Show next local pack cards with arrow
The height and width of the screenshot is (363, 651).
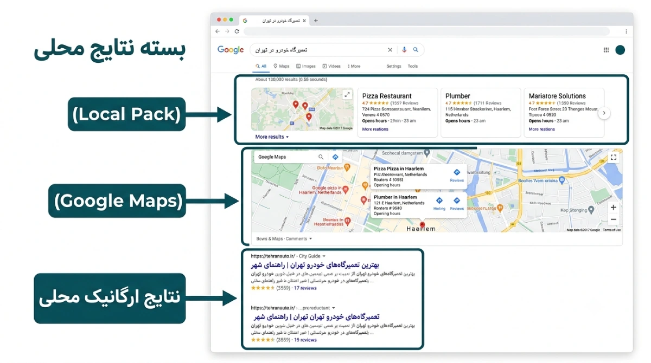click(604, 113)
